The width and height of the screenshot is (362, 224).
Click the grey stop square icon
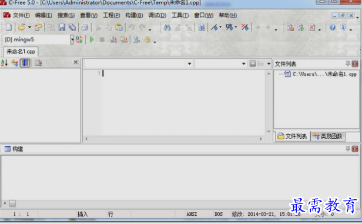102,40
